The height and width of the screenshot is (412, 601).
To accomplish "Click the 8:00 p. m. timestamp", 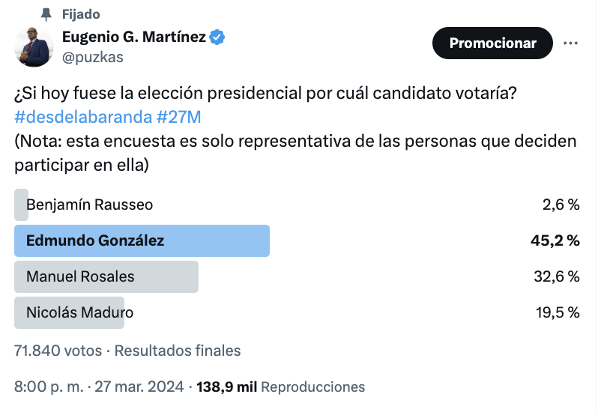I will (x=49, y=387).
